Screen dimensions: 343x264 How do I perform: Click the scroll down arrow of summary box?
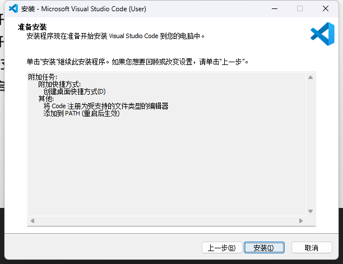coord(310,211)
